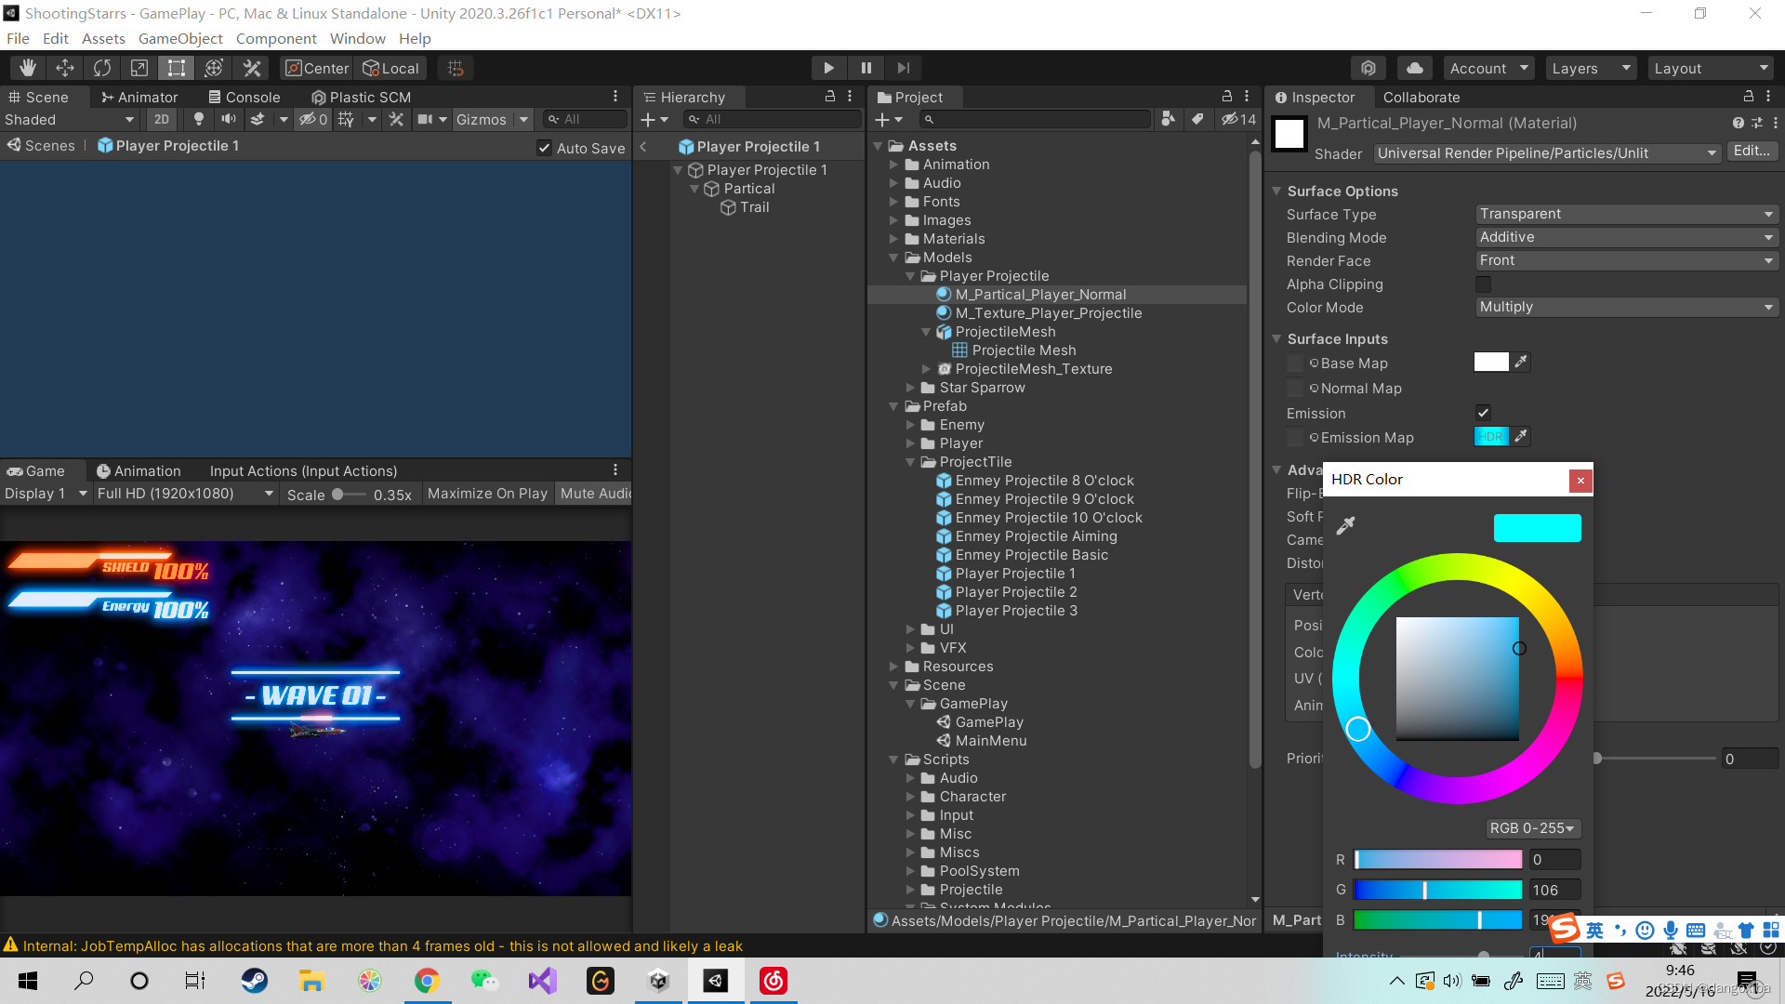Lock the Inspector panel
The height and width of the screenshot is (1004, 1785).
tap(1748, 97)
